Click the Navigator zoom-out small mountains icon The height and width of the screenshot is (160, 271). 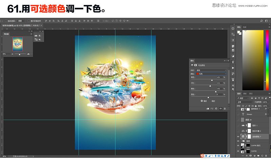[x=12, y=54]
